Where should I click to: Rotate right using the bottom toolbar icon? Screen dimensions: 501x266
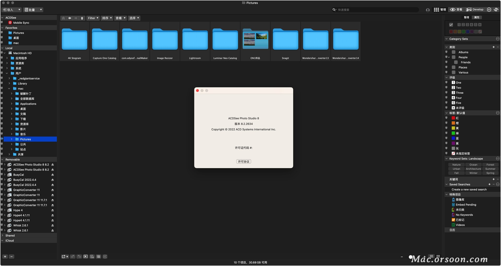(79, 257)
